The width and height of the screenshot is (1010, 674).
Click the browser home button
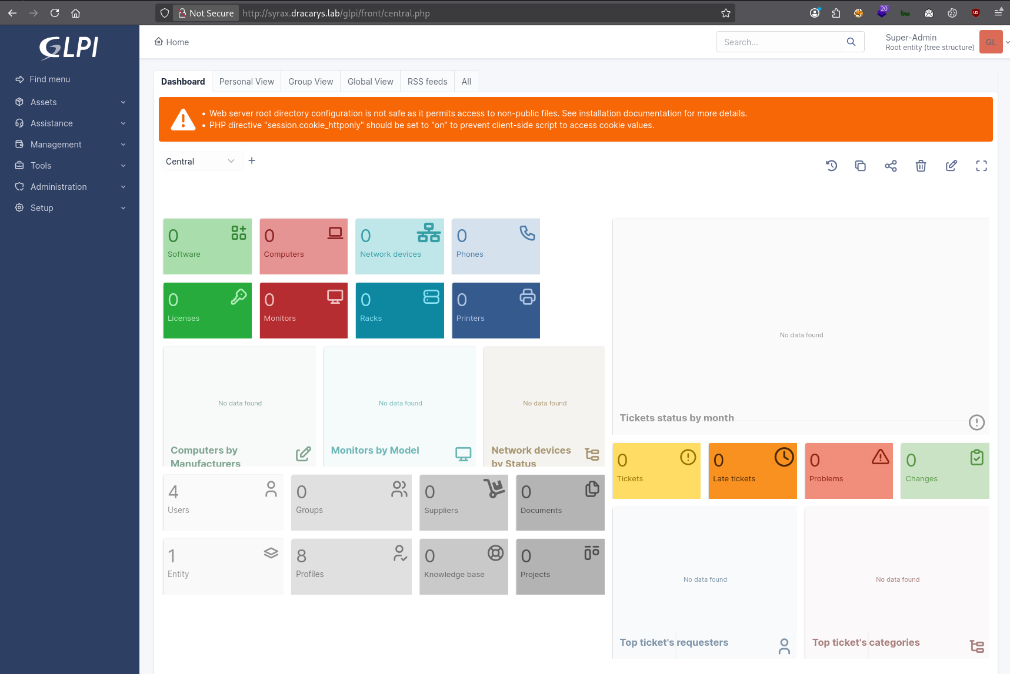click(75, 13)
